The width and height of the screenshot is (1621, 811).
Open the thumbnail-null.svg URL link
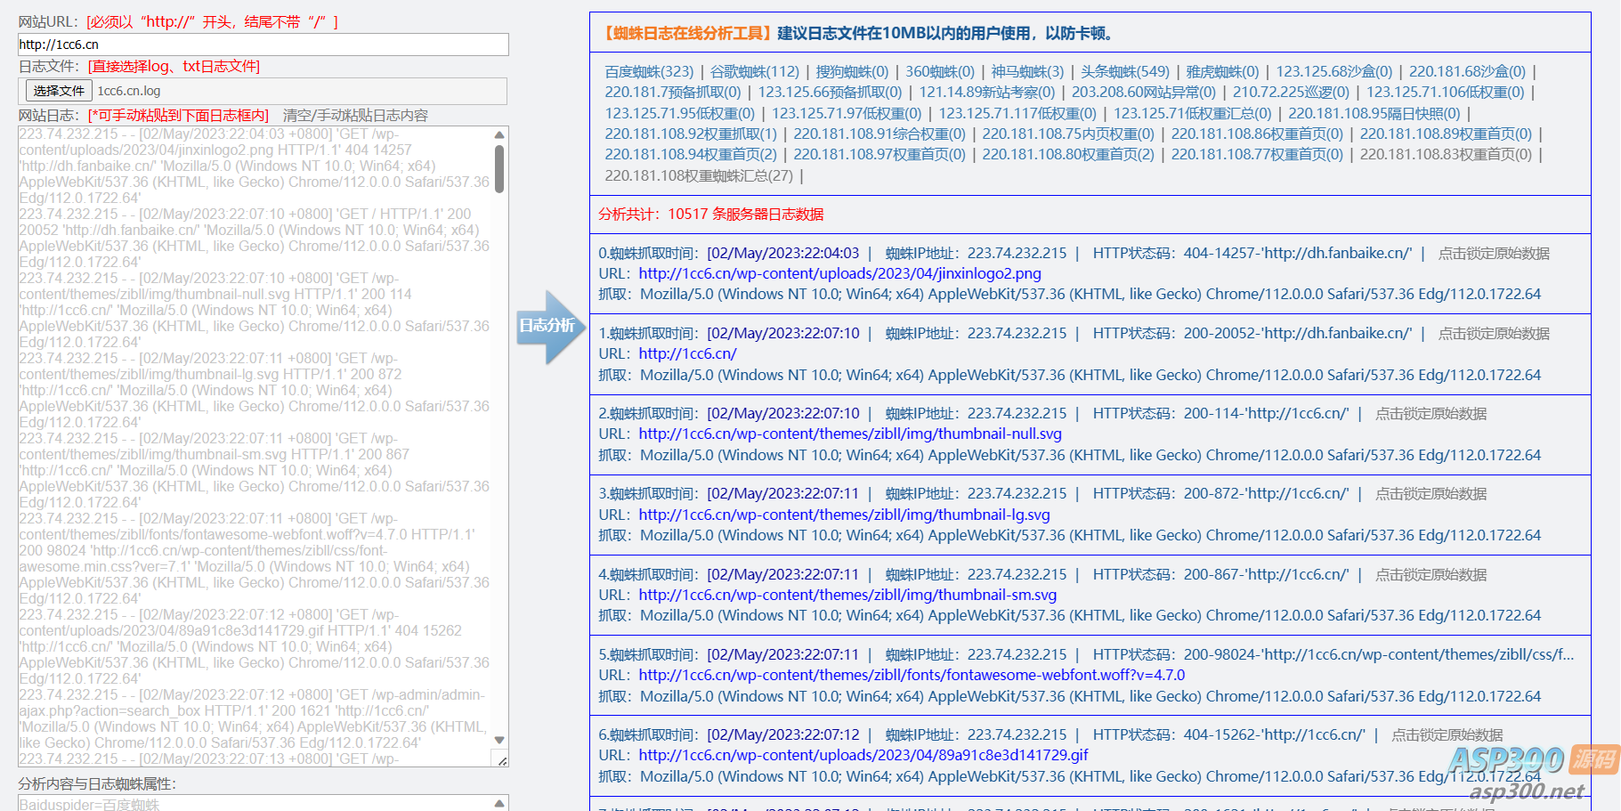coord(850,434)
